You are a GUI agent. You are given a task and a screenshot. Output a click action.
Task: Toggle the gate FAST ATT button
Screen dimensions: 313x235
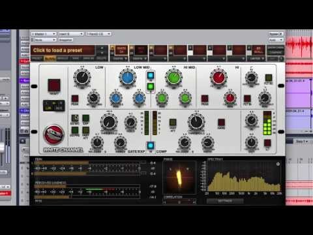click(85, 130)
